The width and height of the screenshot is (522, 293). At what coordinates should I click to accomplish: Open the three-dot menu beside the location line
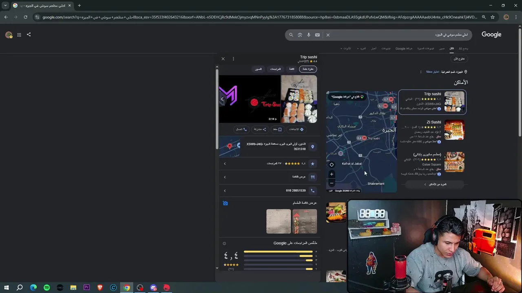pos(421,72)
